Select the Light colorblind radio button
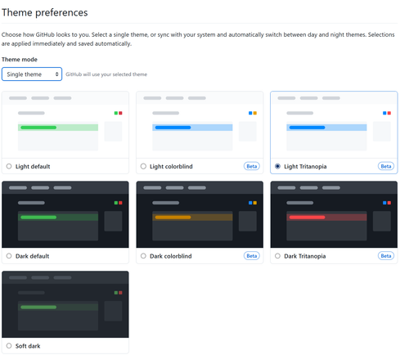 tap(143, 166)
